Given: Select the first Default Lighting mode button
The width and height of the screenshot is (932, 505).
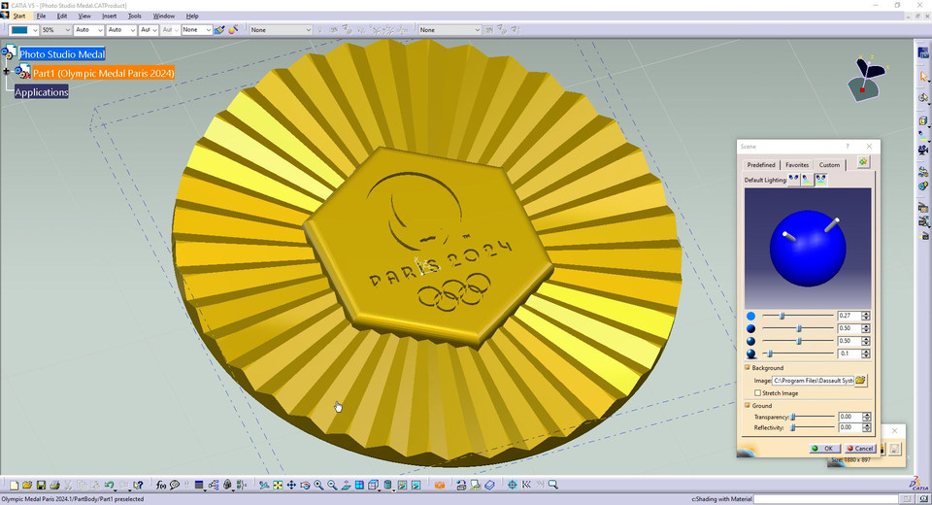Looking at the screenshot, I should click(793, 179).
